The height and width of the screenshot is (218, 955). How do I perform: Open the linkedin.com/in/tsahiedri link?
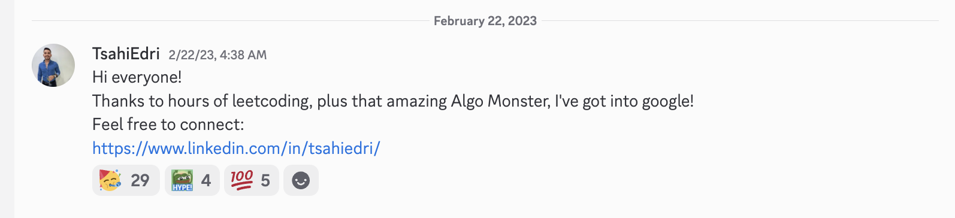[236, 148]
